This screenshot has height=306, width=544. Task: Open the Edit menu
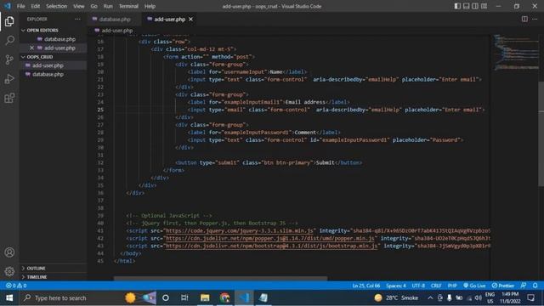(x=35, y=6)
